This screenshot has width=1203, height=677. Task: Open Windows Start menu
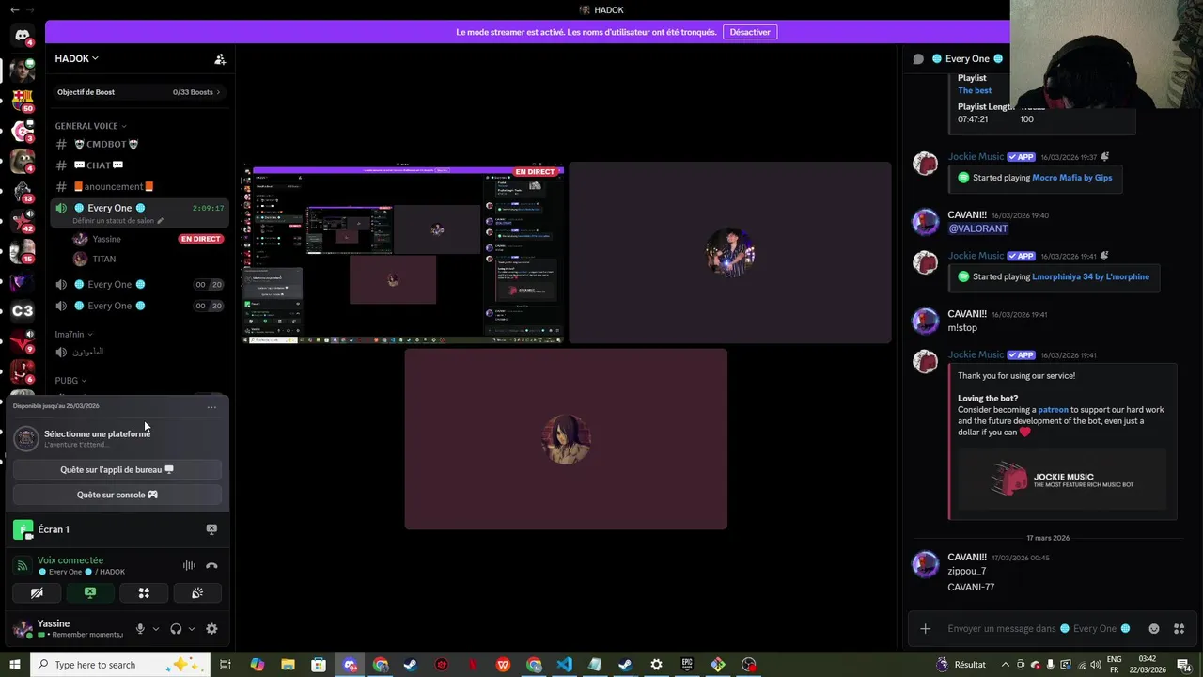15,665
